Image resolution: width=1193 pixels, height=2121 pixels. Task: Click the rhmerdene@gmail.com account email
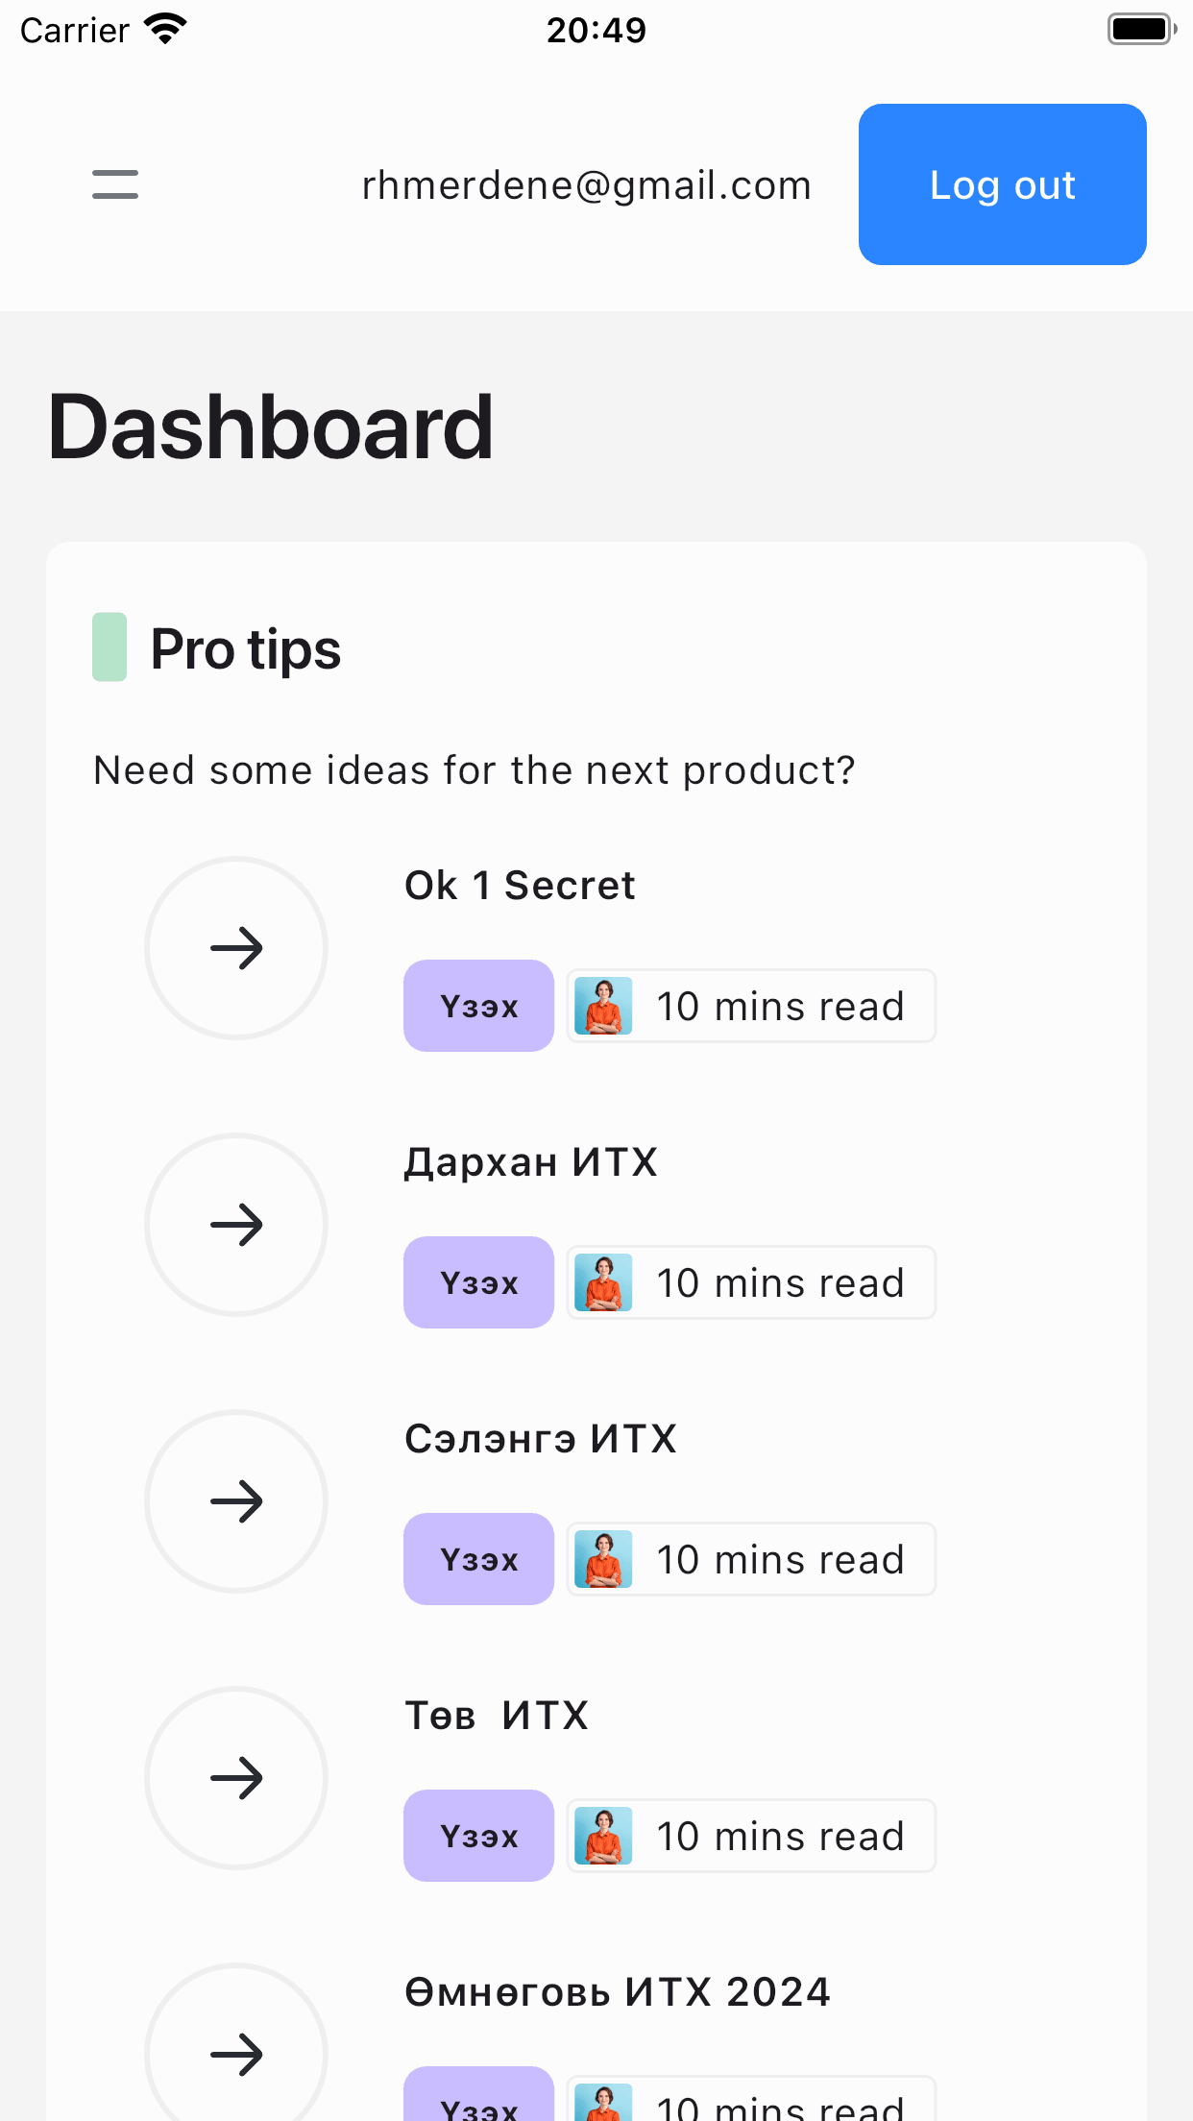tap(587, 185)
